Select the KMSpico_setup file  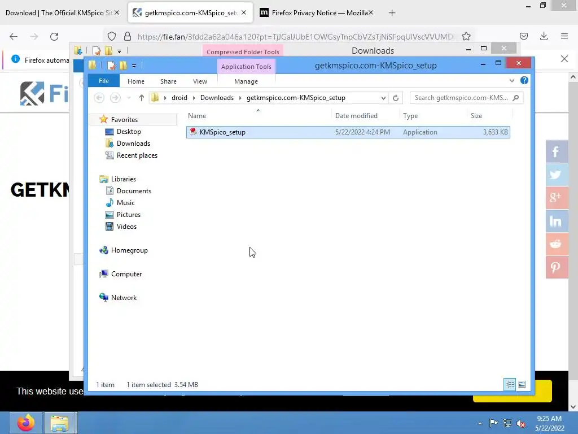coord(348,132)
